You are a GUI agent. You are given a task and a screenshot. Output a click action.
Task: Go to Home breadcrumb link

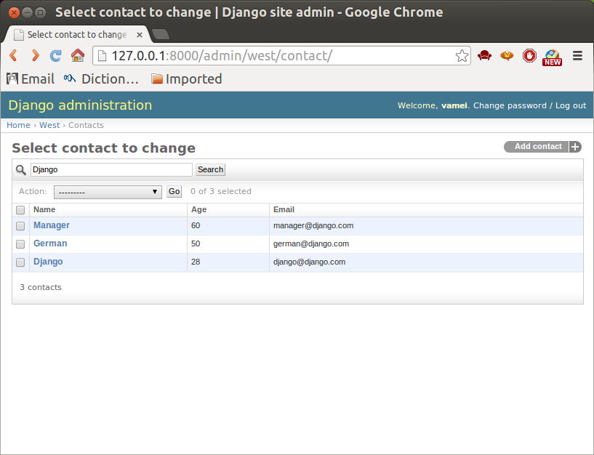click(x=18, y=125)
